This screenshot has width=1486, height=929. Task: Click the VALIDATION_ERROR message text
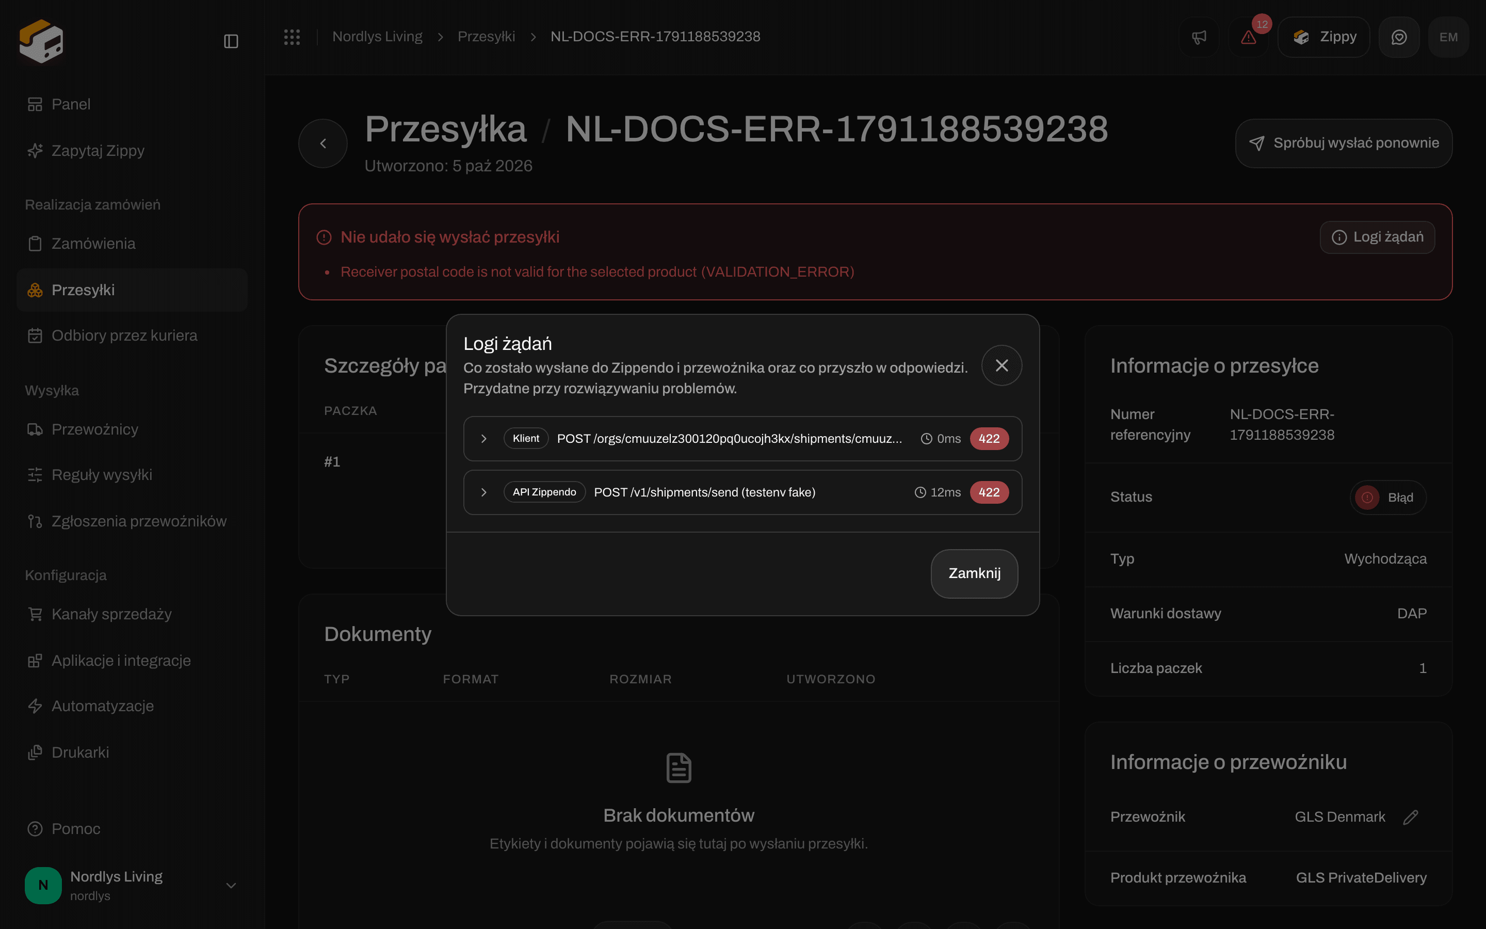click(x=597, y=271)
